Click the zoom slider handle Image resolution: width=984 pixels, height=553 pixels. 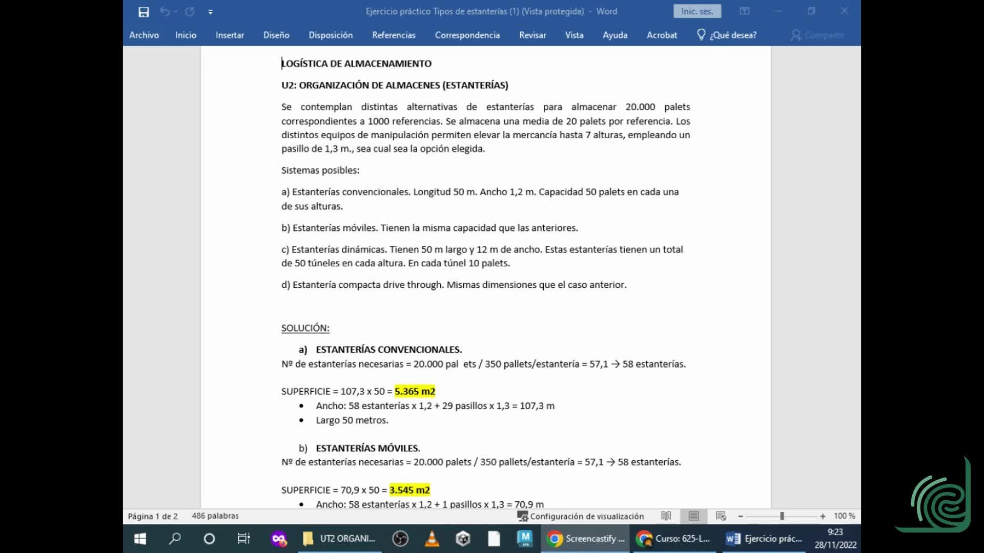click(782, 516)
